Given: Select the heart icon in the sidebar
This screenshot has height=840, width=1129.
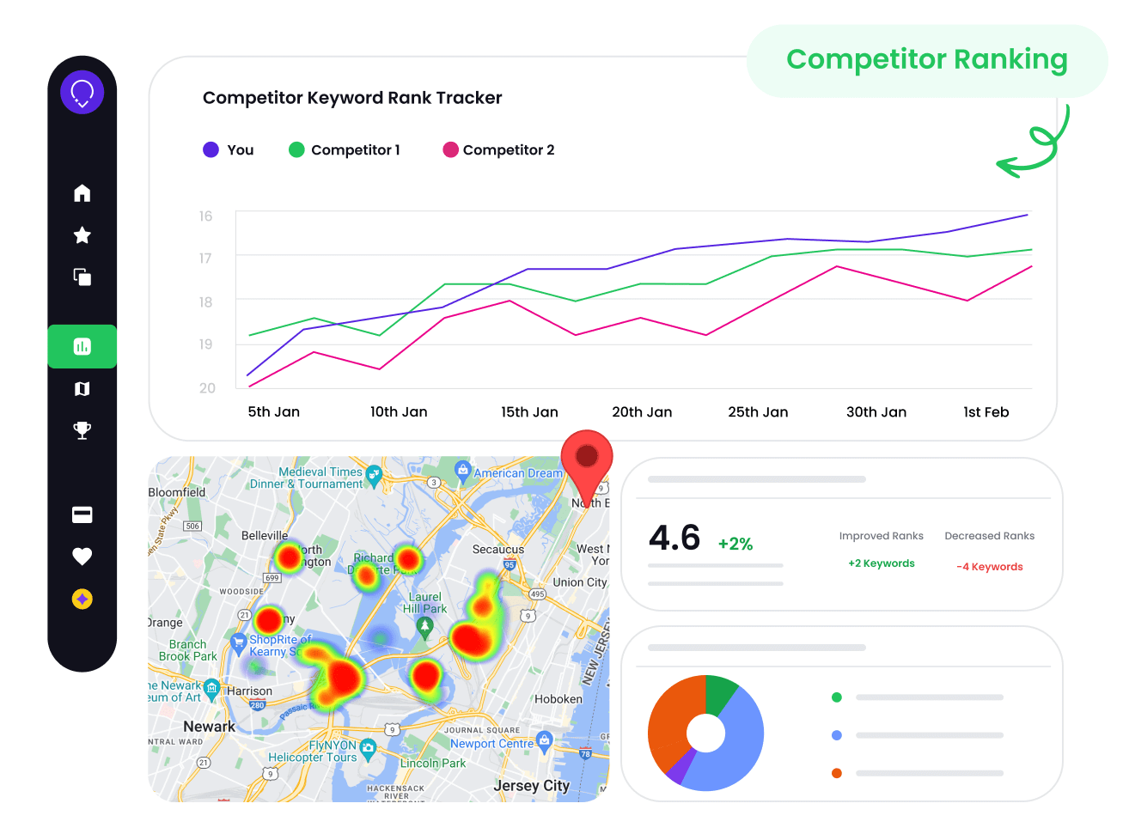Looking at the screenshot, I should coord(82,556).
